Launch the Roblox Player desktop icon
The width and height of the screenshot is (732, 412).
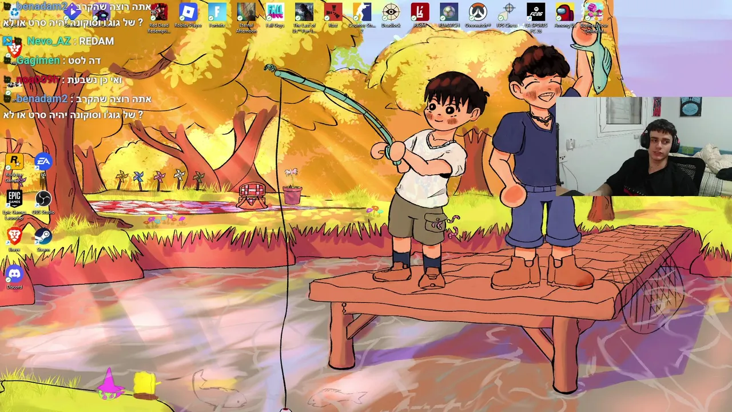(x=188, y=16)
